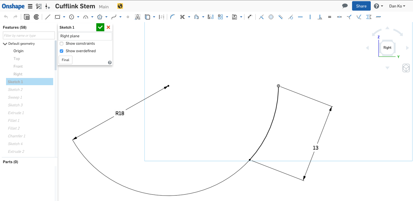413x201 pixels.
Task: Click the Trim scissors tool
Action: click(182, 17)
